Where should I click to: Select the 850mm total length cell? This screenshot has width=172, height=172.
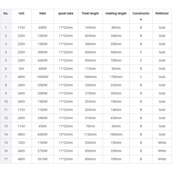[90, 60]
